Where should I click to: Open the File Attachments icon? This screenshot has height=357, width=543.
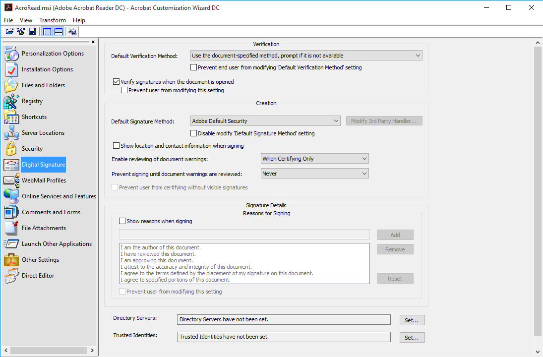pyautogui.click(x=11, y=228)
